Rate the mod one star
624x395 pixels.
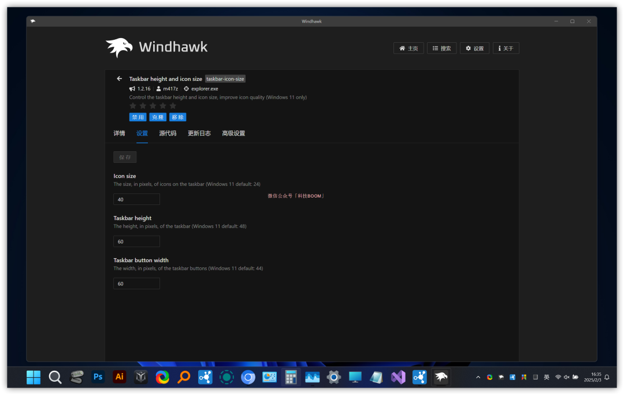[x=133, y=106]
